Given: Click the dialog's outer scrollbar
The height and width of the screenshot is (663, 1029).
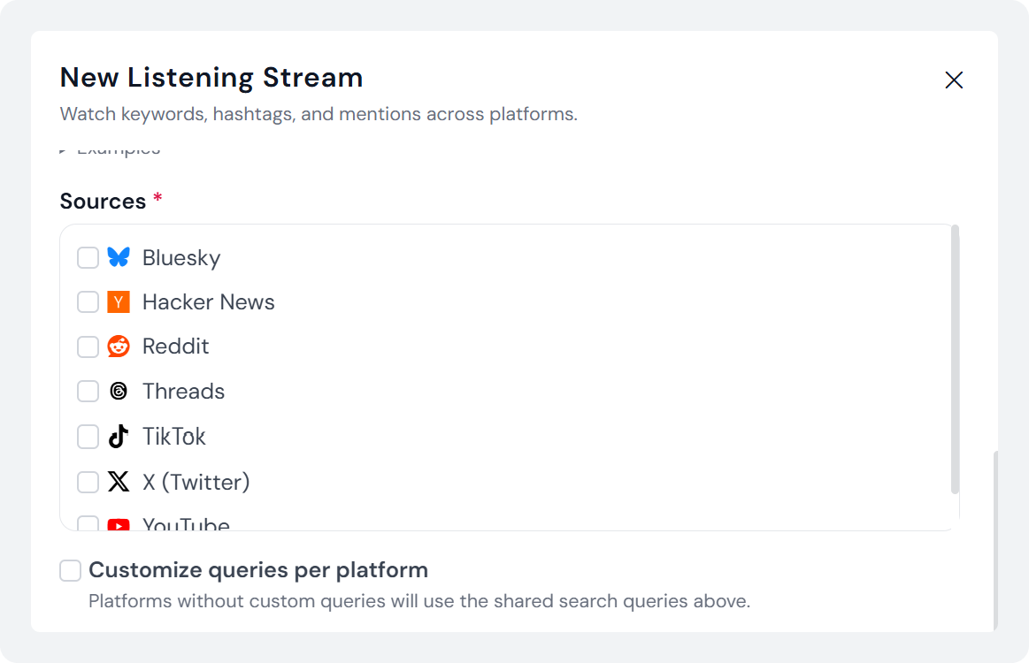Looking at the screenshot, I should pyautogui.click(x=995, y=540).
